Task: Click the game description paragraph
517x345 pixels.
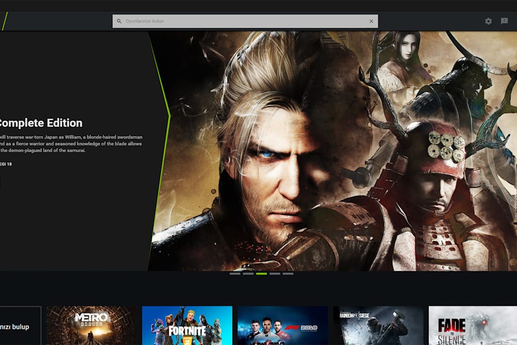Action: [x=71, y=144]
